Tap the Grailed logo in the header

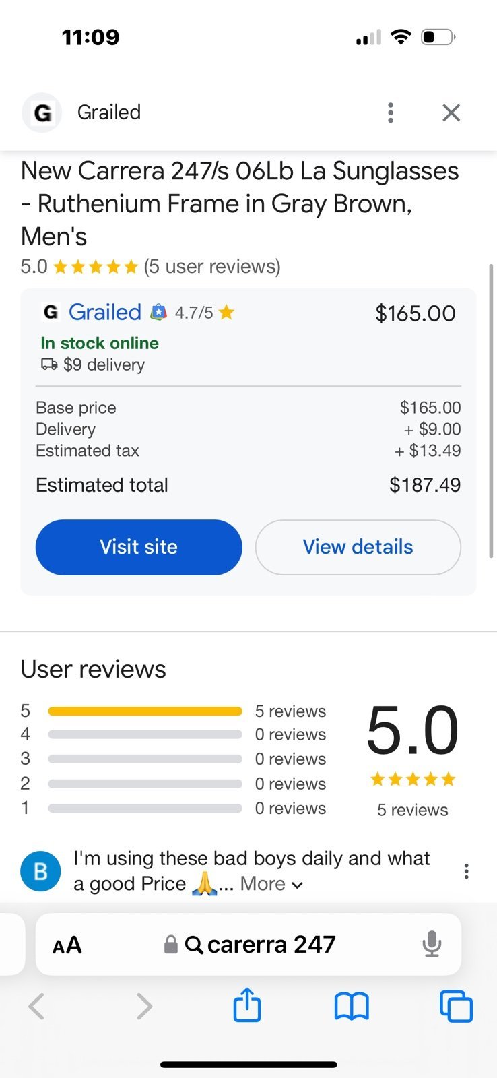pos(42,113)
